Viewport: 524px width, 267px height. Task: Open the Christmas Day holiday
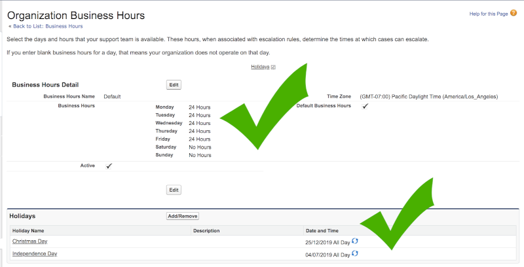[29, 241]
